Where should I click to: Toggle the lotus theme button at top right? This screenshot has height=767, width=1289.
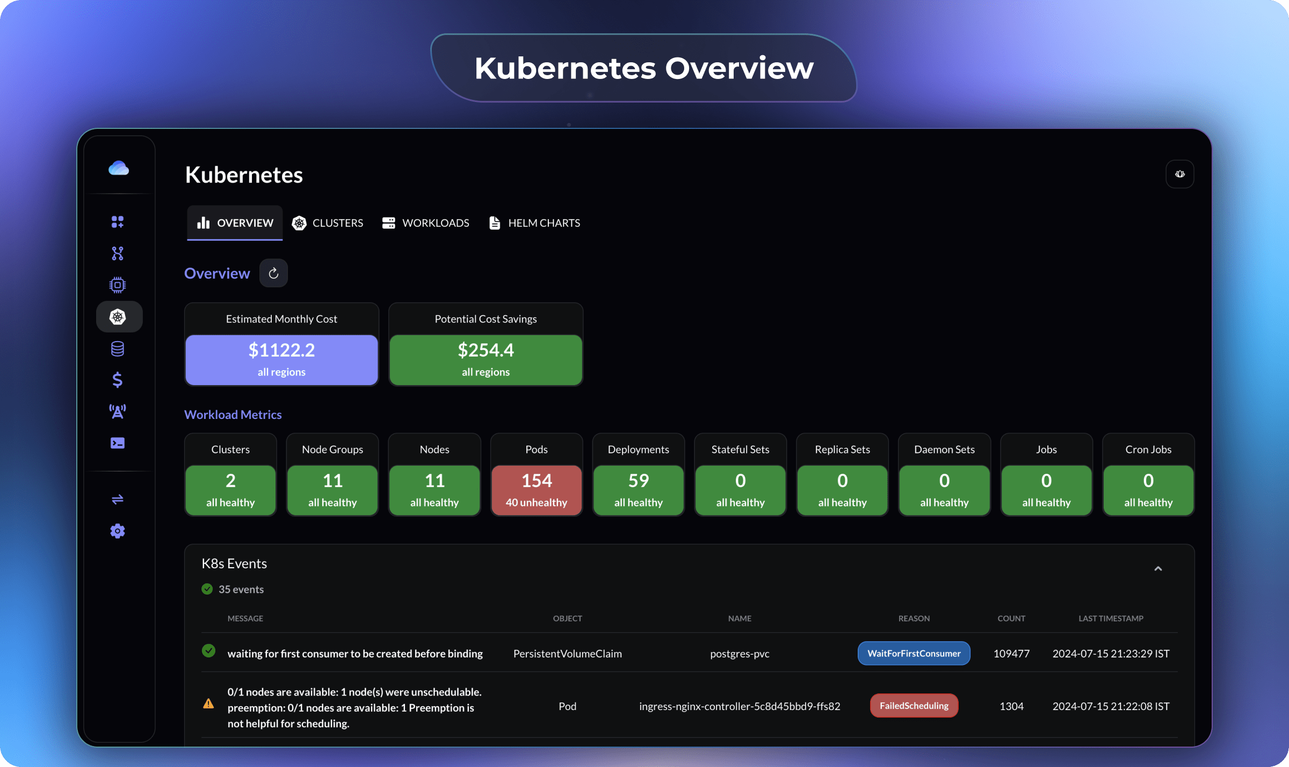[x=1180, y=173]
